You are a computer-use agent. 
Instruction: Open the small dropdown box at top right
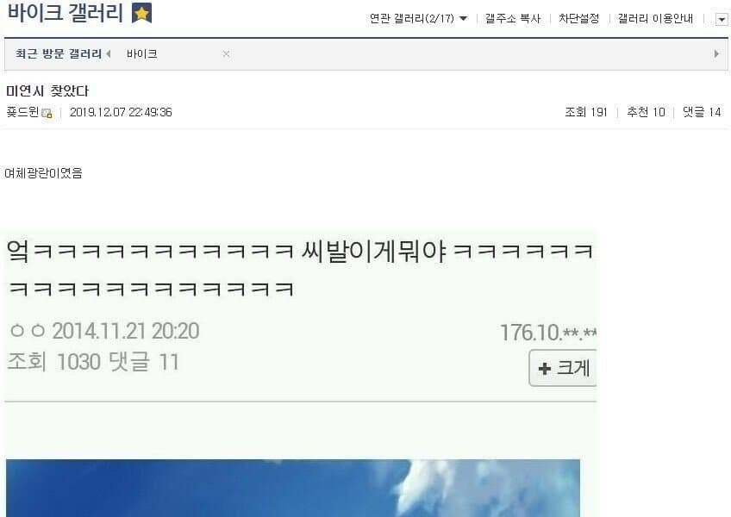(x=722, y=20)
